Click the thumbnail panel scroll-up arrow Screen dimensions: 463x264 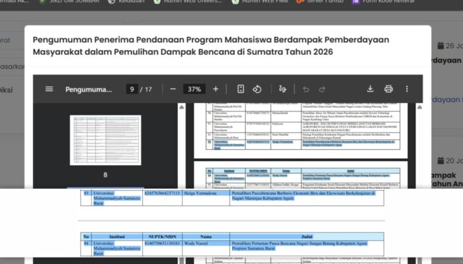point(182,107)
